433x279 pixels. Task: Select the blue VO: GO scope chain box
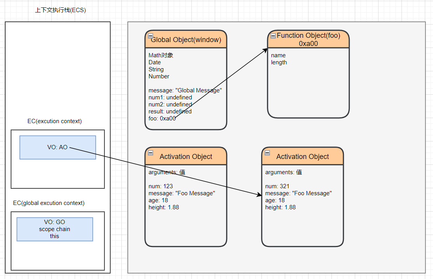[54, 229]
